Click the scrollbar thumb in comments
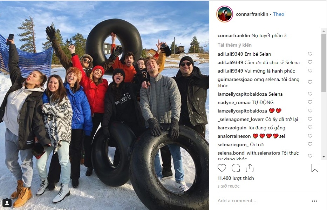Screen dimensions: 327x210 [x=323, y=63]
